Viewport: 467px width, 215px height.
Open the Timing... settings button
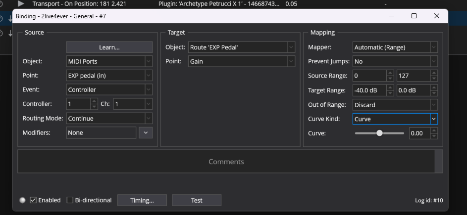click(142, 200)
